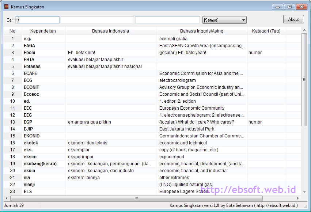Screen dimensions: 311x212
Task: Click humor tag in Eboni row
Action: pyautogui.click(x=255, y=53)
